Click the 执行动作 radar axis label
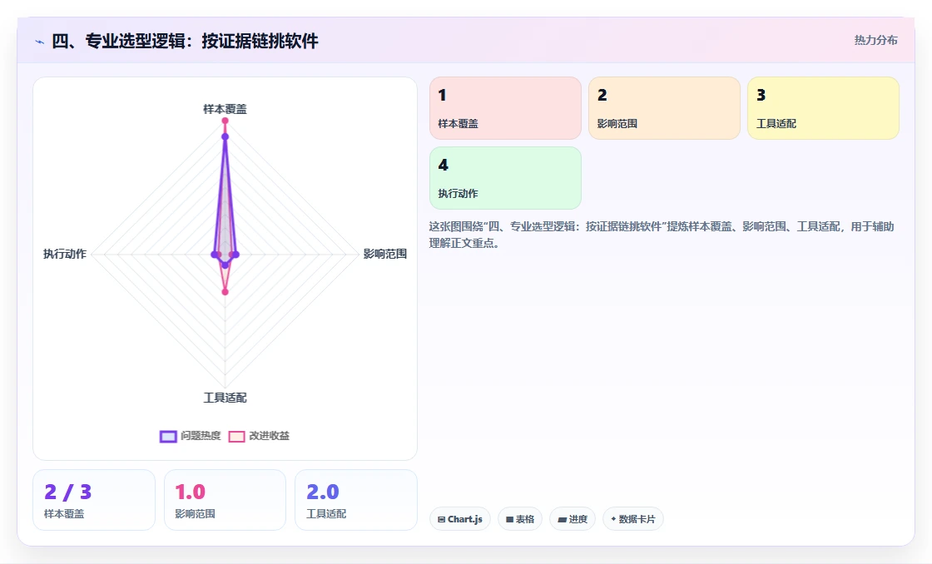 point(65,254)
